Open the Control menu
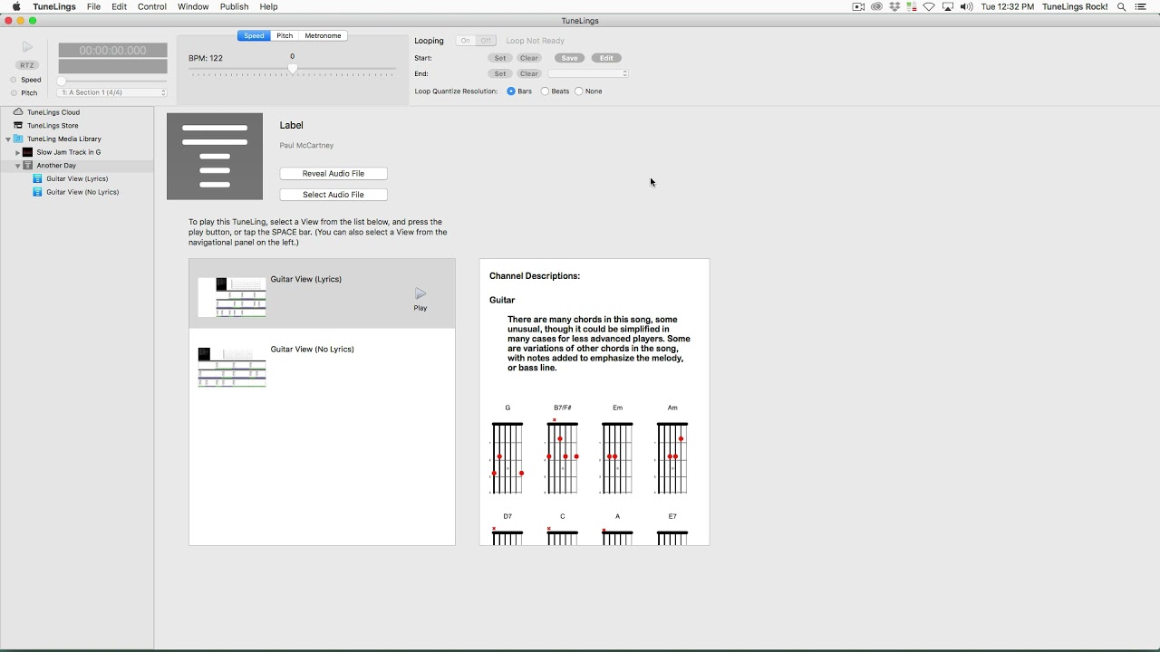Viewport: 1160px width, 652px height. (x=152, y=6)
